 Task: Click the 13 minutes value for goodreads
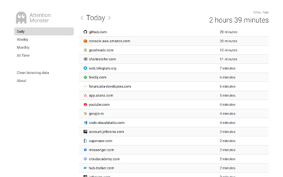pyautogui.click(x=229, y=50)
